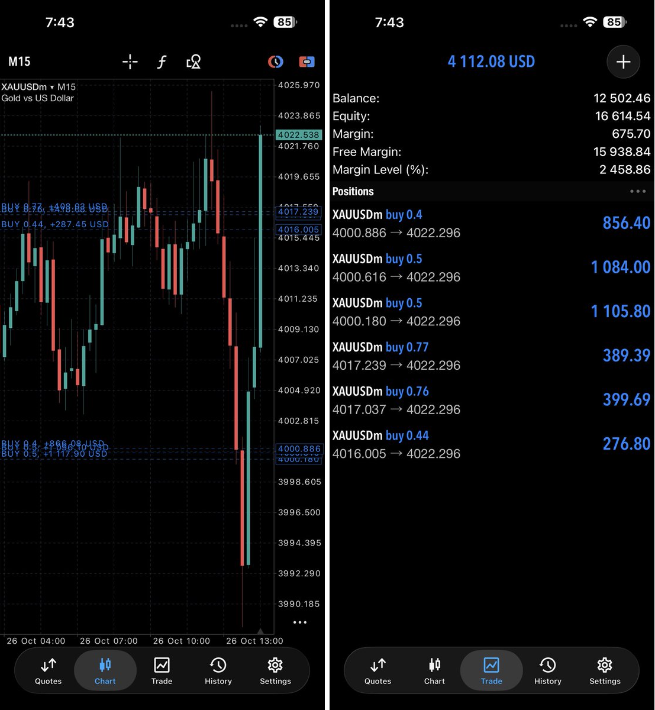Tap the red and blue circular chart icon
655x710 pixels.
(276, 62)
